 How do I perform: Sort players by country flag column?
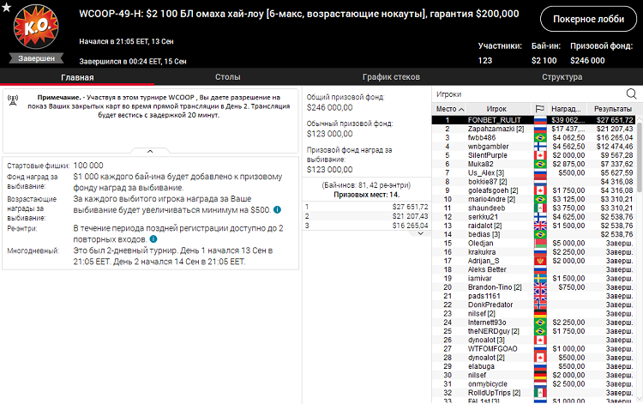pos(539,109)
